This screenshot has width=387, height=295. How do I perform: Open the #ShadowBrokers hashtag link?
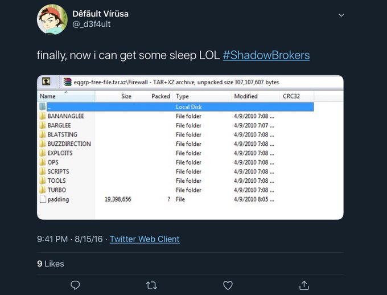pos(266,55)
